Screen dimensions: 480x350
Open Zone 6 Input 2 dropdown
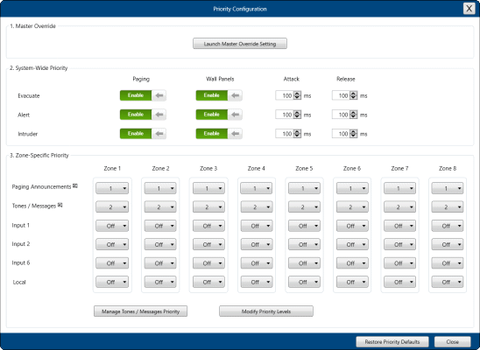[x=352, y=244]
